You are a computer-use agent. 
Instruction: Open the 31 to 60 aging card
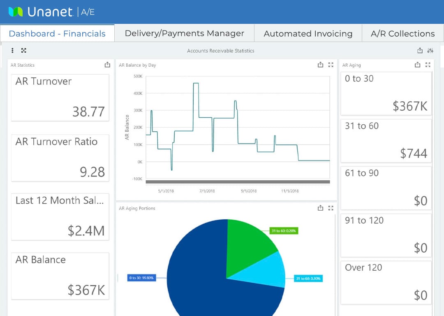click(x=386, y=141)
